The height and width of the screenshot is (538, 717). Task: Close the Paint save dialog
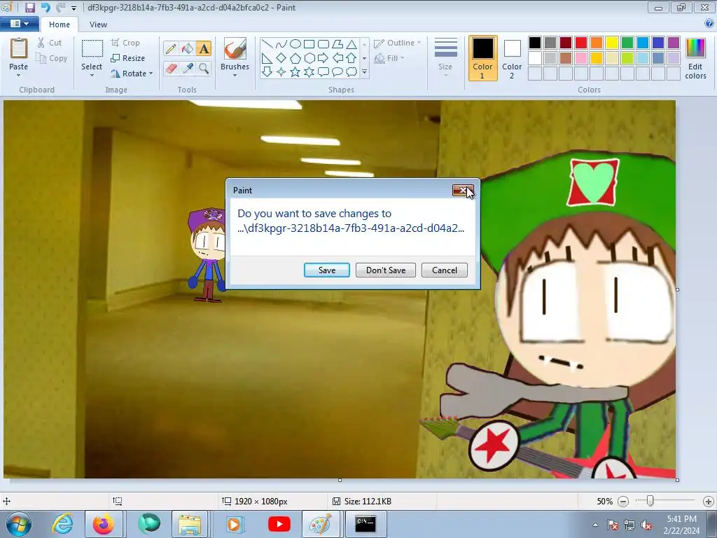click(x=464, y=191)
